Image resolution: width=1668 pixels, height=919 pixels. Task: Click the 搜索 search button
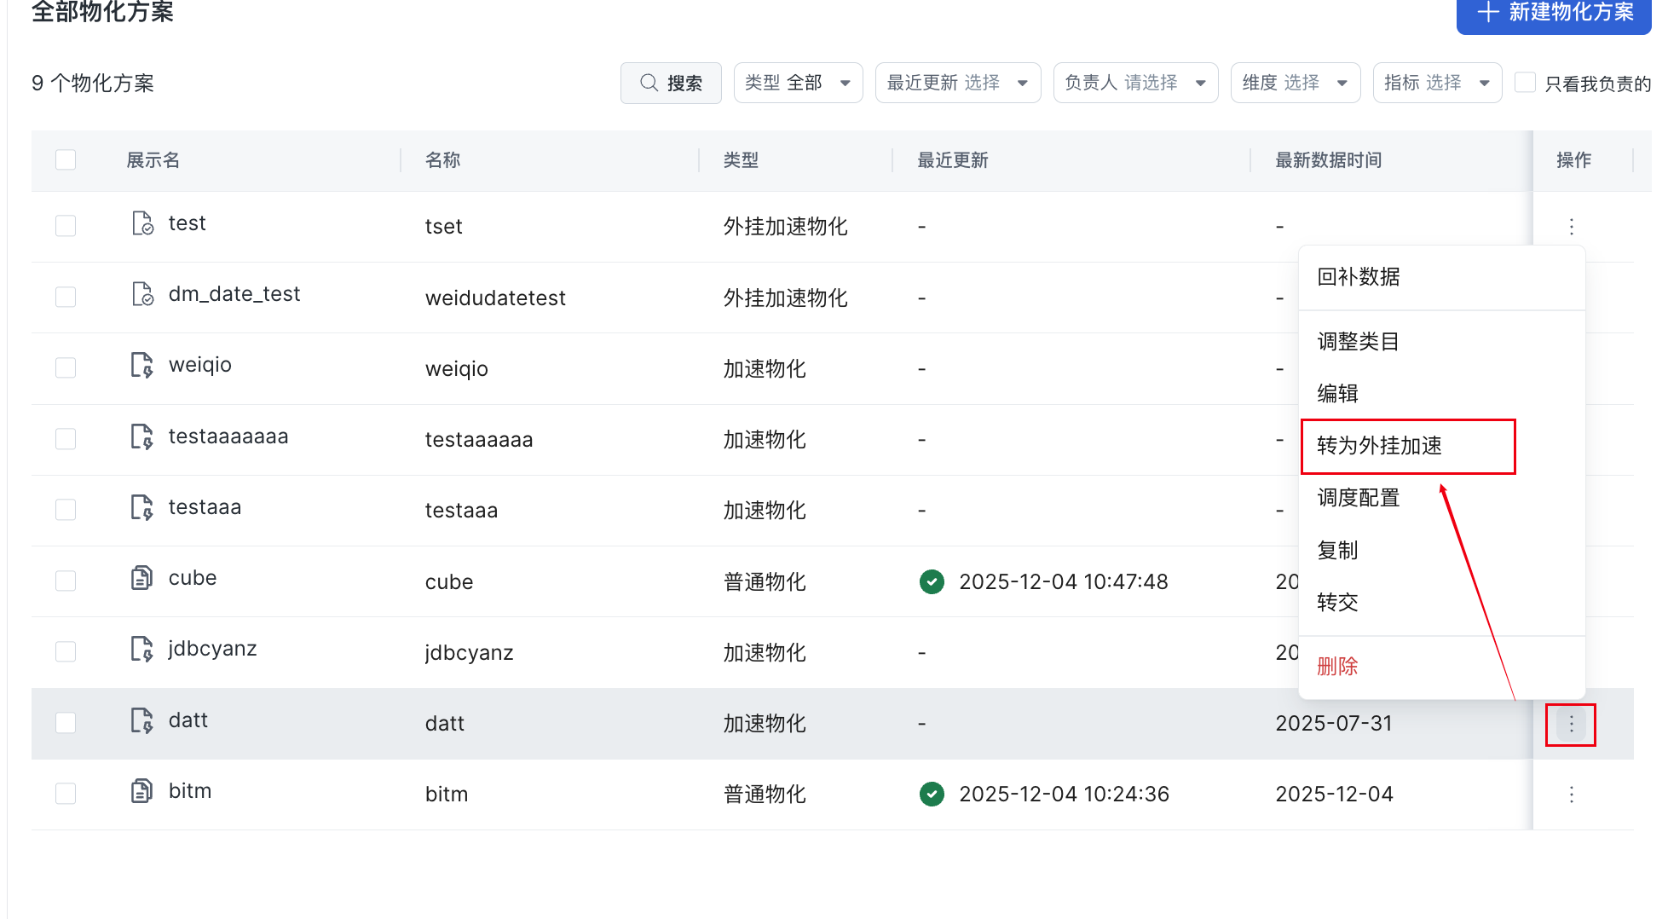click(x=671, y=83)
